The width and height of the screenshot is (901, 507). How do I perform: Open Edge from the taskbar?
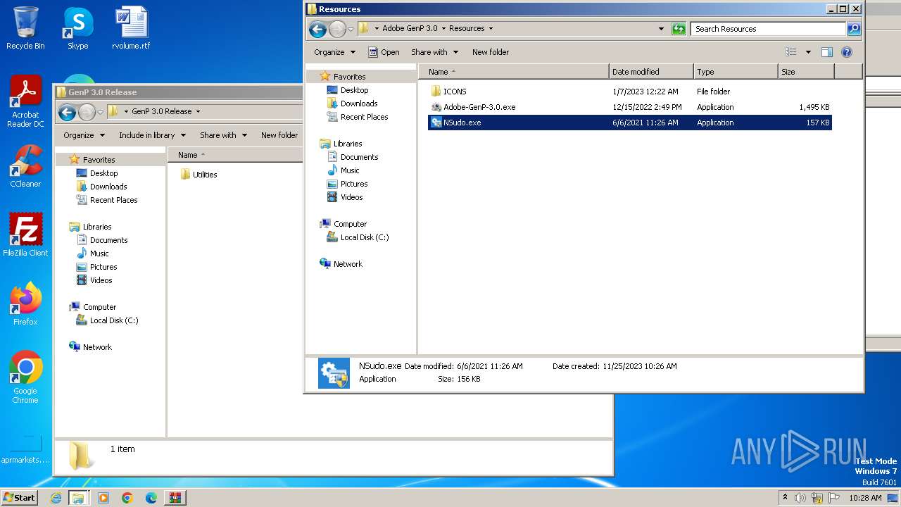coord(151,498)
